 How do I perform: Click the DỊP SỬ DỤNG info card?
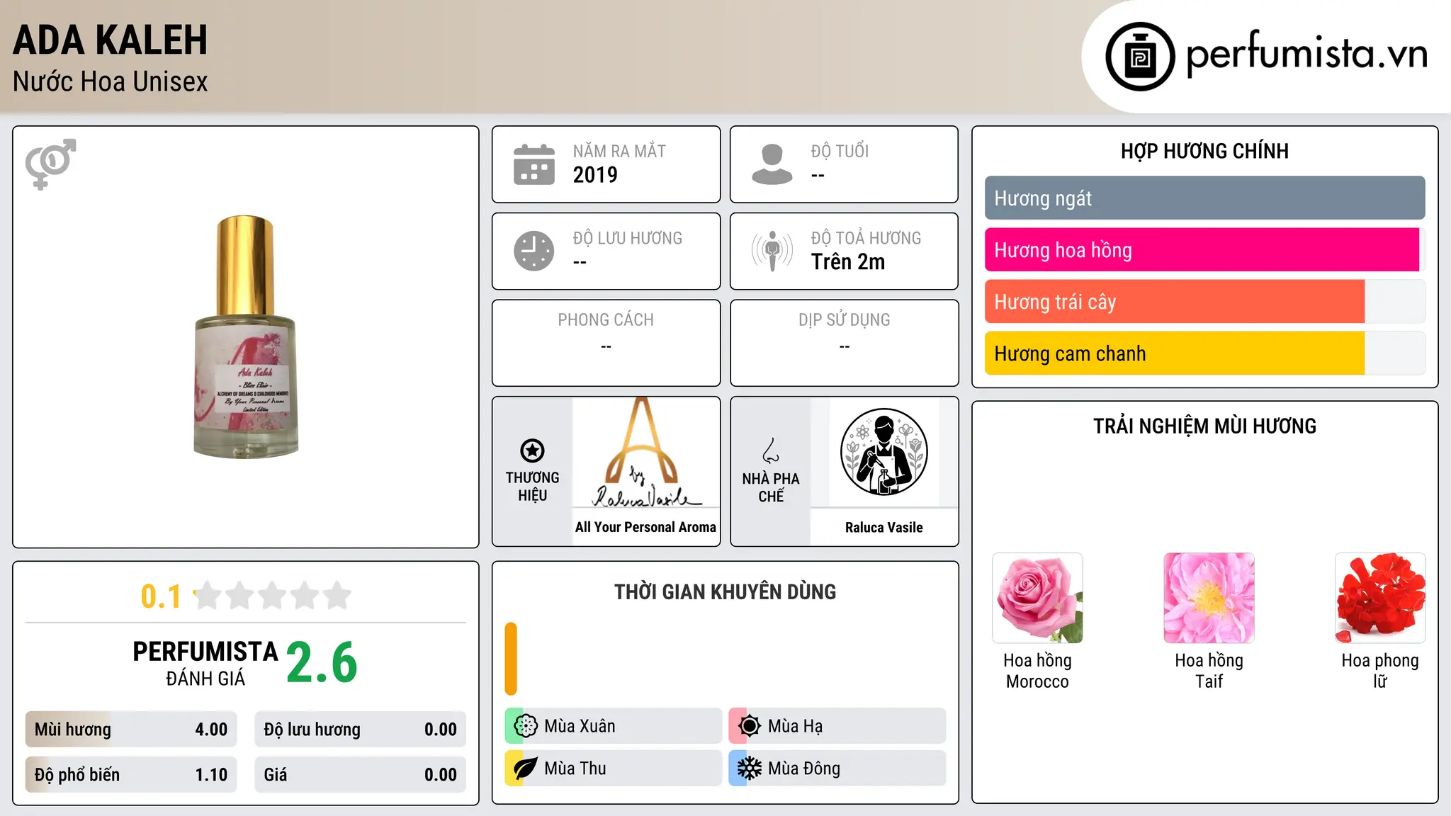844,343
